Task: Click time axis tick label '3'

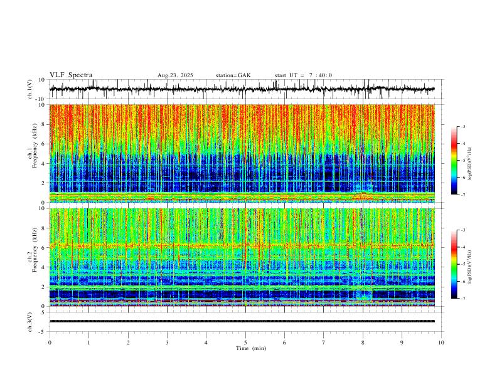Action: click(167, 343)
